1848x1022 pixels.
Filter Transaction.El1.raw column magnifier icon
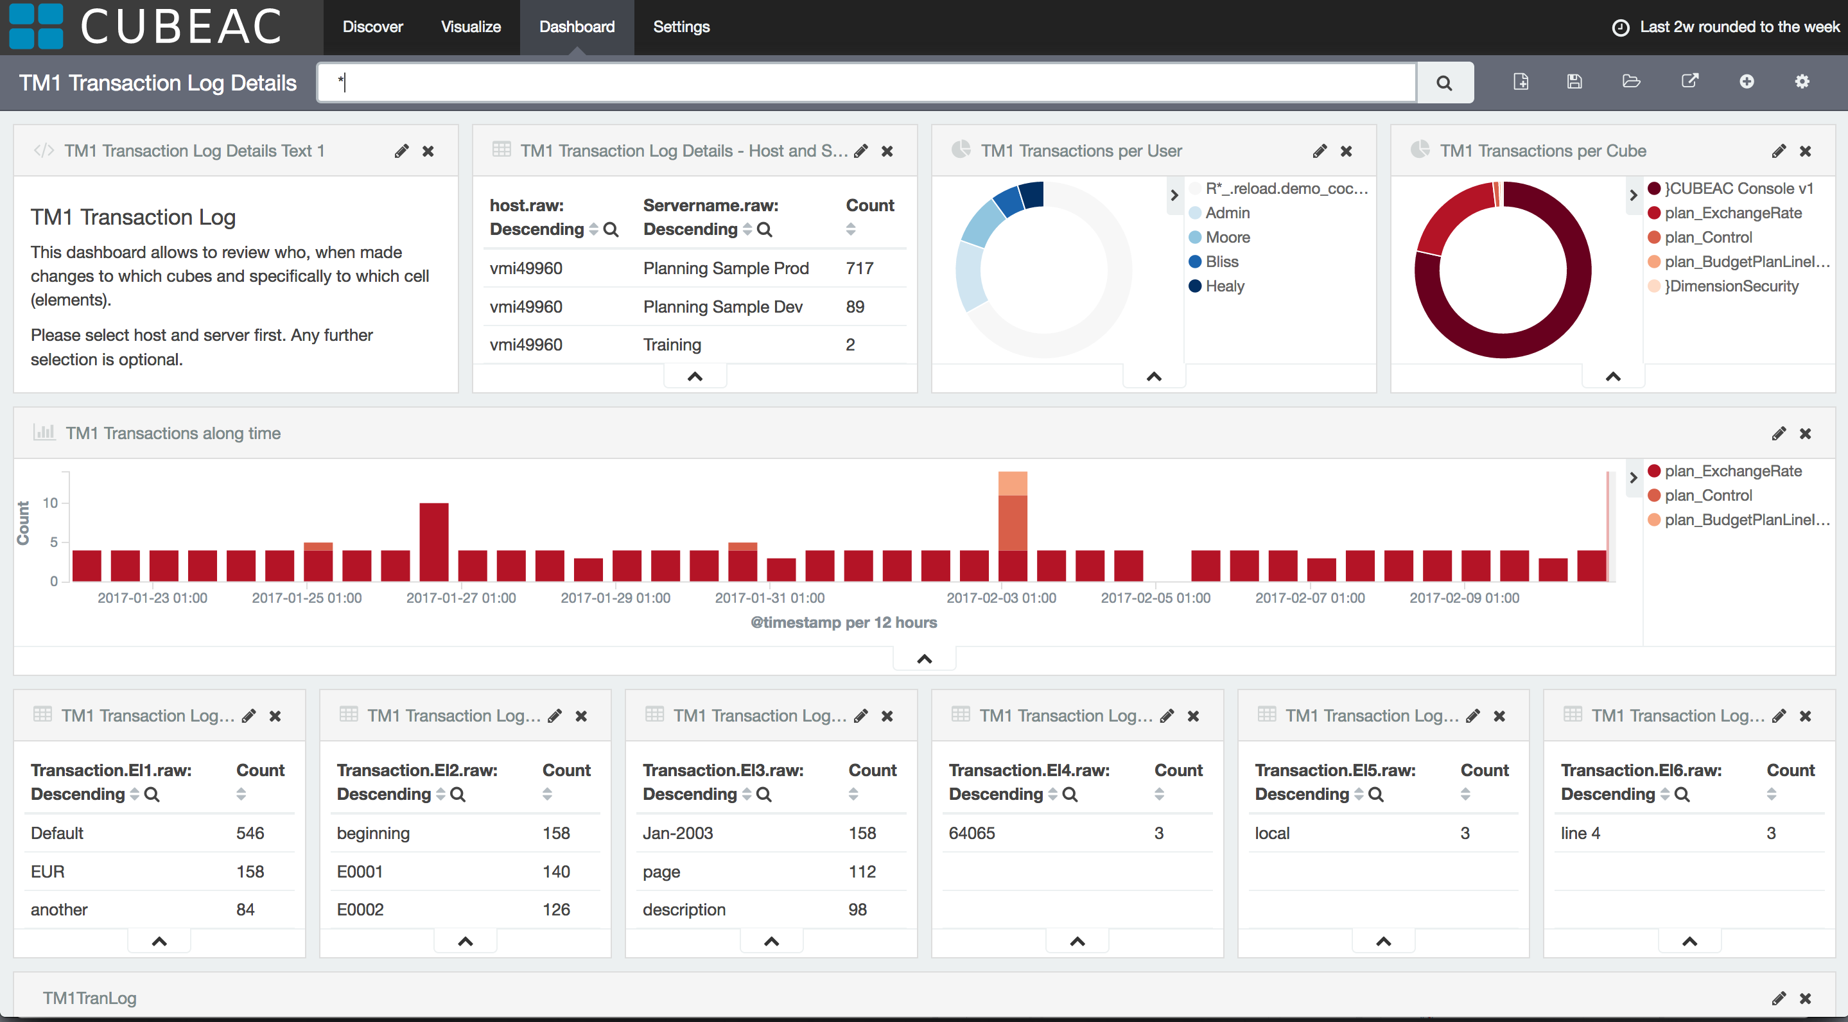point(152,795)
